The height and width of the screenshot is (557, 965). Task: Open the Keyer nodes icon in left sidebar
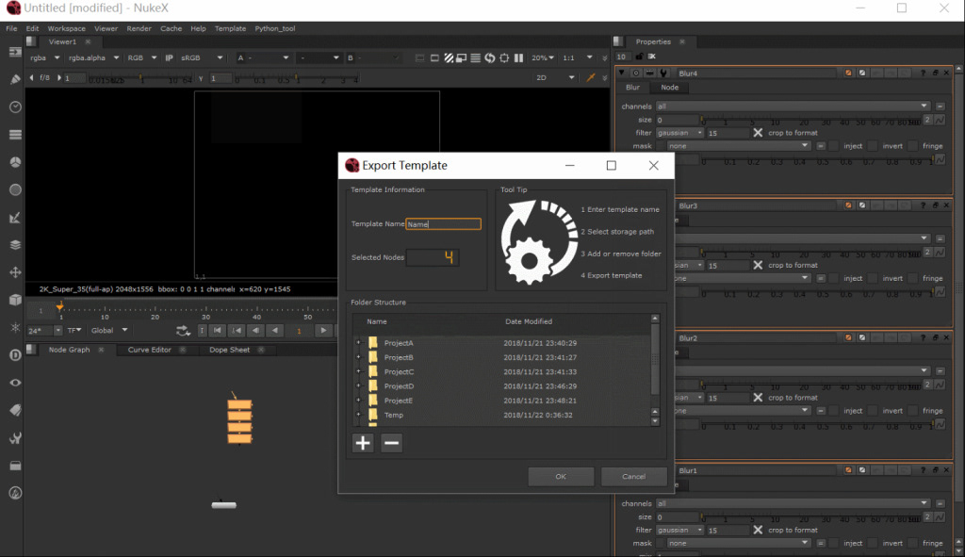point(15,218)
